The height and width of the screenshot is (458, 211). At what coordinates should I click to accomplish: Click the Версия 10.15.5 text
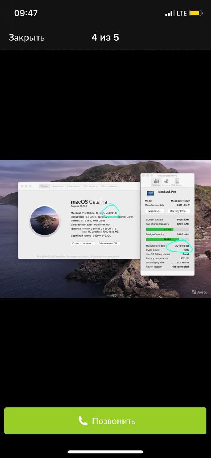[79, 207]
